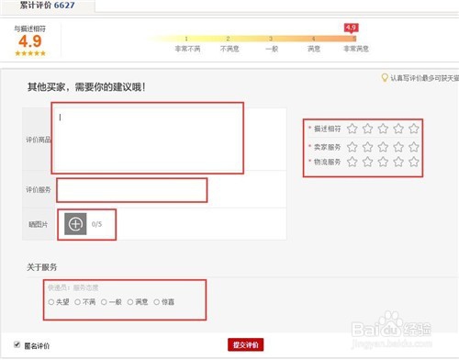Image resolution: width=459 pixels, height=360 pixels.
Task: Set 卖家服务 rating to two stars
Action: point(367,147)
